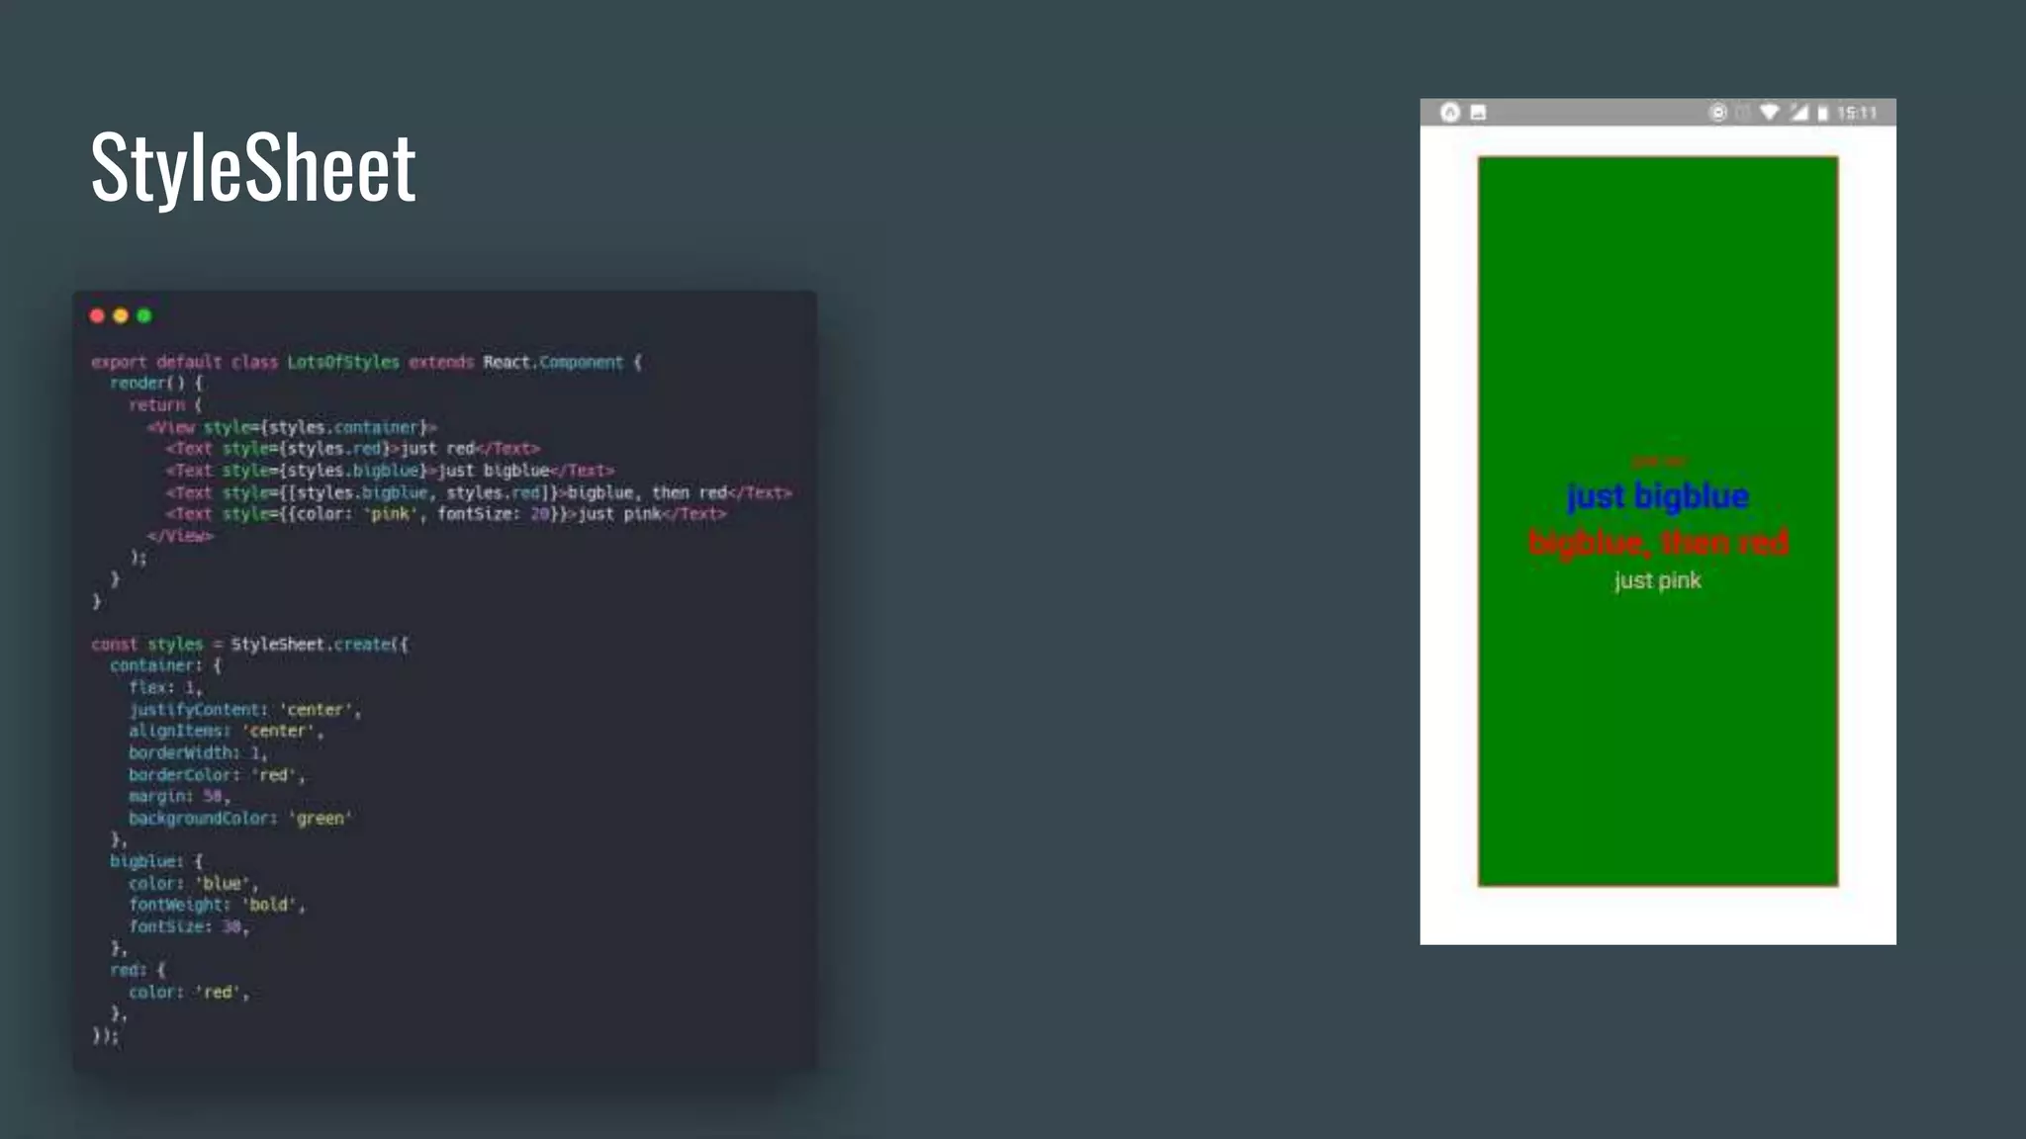Image resolution: width=2026 pixels, height=1139 pixels.
Task: Click the "bigblue: {" line in the code
Action: point(156,862)
